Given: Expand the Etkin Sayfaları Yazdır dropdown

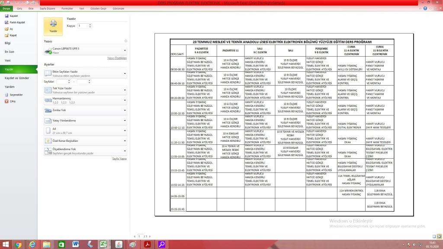Looking at the screenshot, I should [85, 73].
